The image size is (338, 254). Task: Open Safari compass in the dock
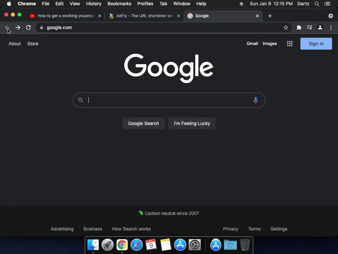pos(137,245)
